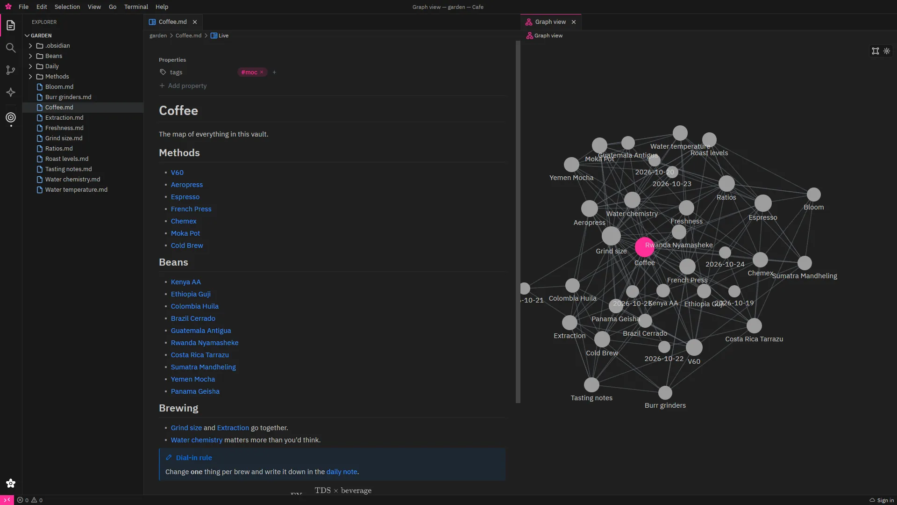The height and width of the screenshot is (505, 897).
Task: Follow the V60 link
Action: pyautogui.click(x=177, y=173)
